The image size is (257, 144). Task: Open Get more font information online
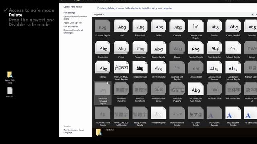pos(75,18)
